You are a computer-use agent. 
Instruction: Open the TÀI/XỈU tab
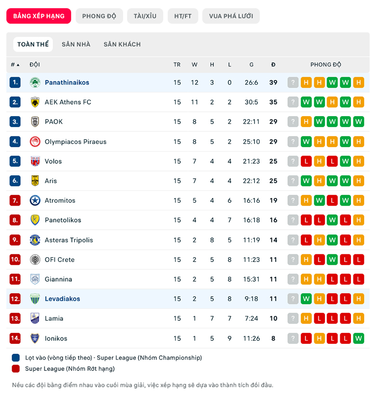pos(145,16)
